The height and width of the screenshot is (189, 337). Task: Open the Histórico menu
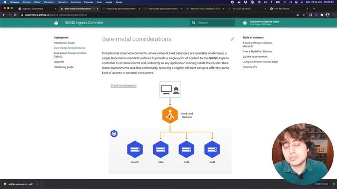tap(63, 2)
